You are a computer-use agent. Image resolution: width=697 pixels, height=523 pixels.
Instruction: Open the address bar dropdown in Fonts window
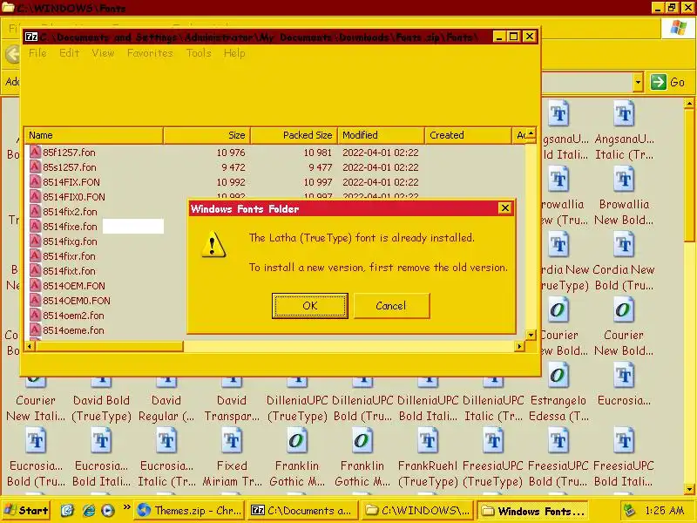(638, 82)
